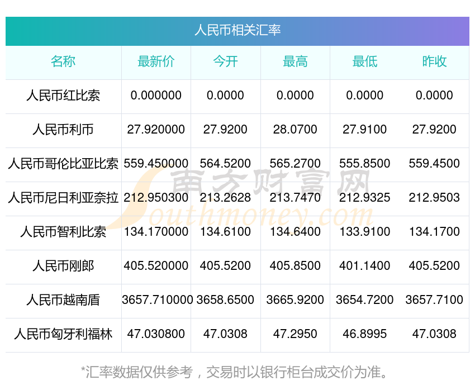475x390 pixels.
Task: Click the 134.6400 highest value
Action: coord(295,232)
